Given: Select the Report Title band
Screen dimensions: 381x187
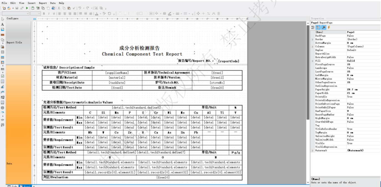Looking at the screenshot, I should 19,43.
